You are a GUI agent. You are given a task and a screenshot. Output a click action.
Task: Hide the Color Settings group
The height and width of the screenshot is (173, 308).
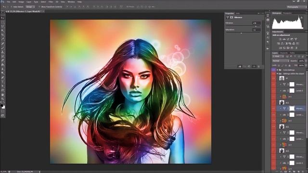click(x=274, y=70)
